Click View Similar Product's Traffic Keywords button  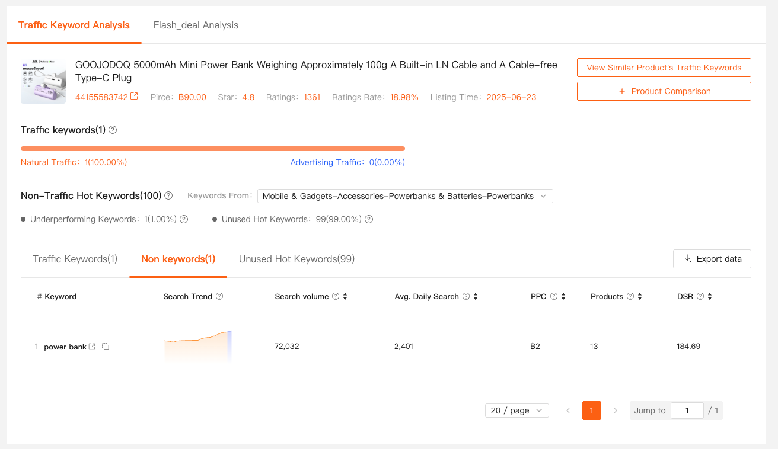click(664, 68)
